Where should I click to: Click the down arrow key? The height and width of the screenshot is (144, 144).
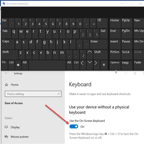point(90,65)
